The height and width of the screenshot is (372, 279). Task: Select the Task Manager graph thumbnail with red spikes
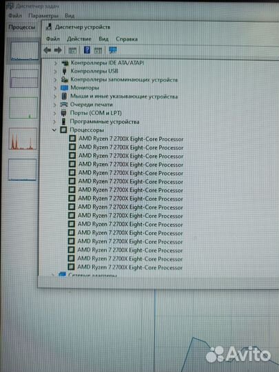(23, 138)
